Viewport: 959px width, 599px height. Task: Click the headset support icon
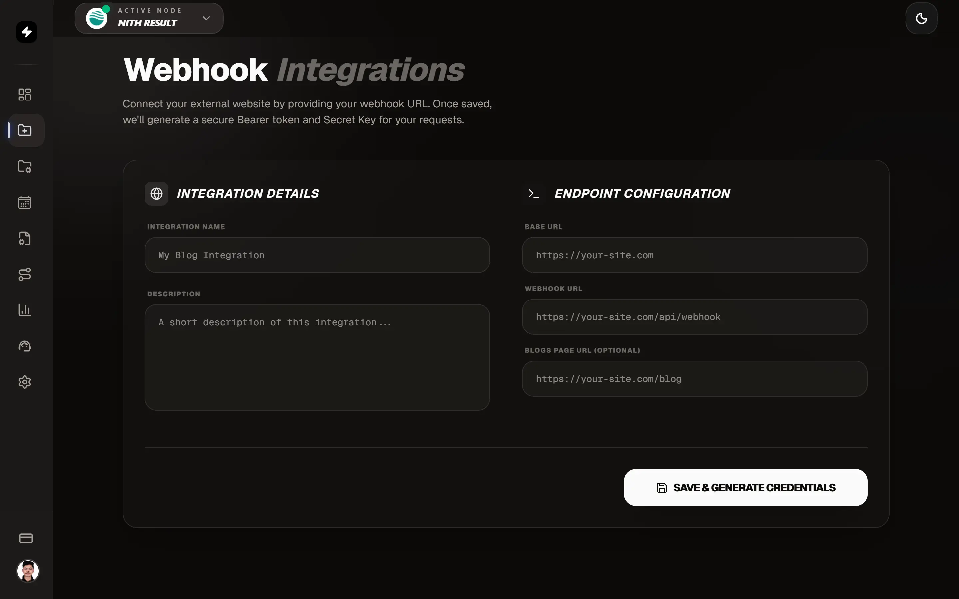25,346
